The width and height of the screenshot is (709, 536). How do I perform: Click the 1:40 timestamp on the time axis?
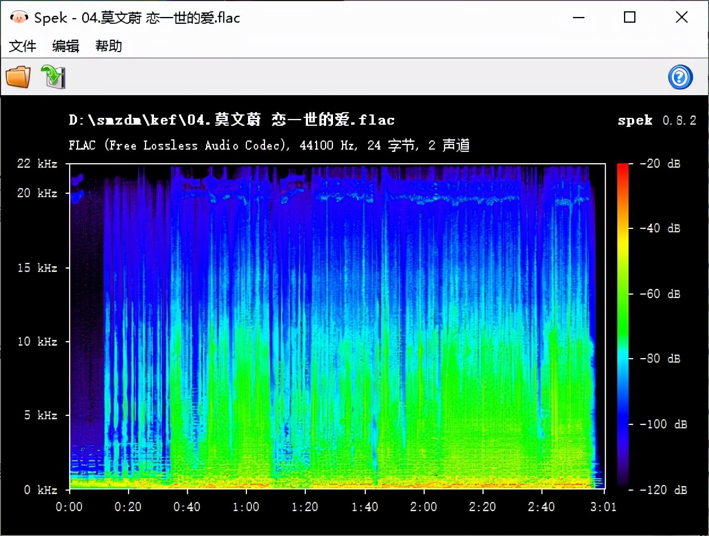[x=365, y=507]
